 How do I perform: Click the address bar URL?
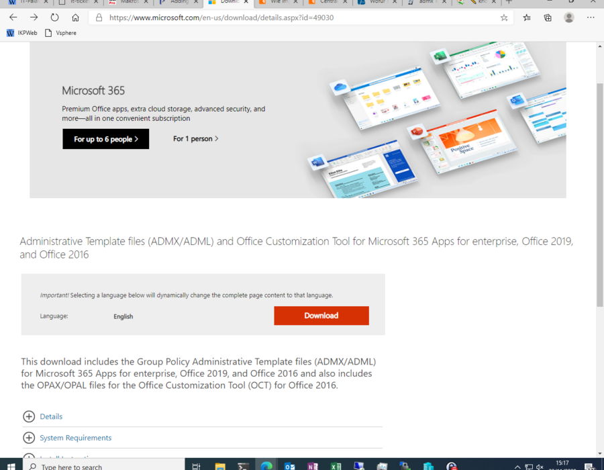(221, 17)
